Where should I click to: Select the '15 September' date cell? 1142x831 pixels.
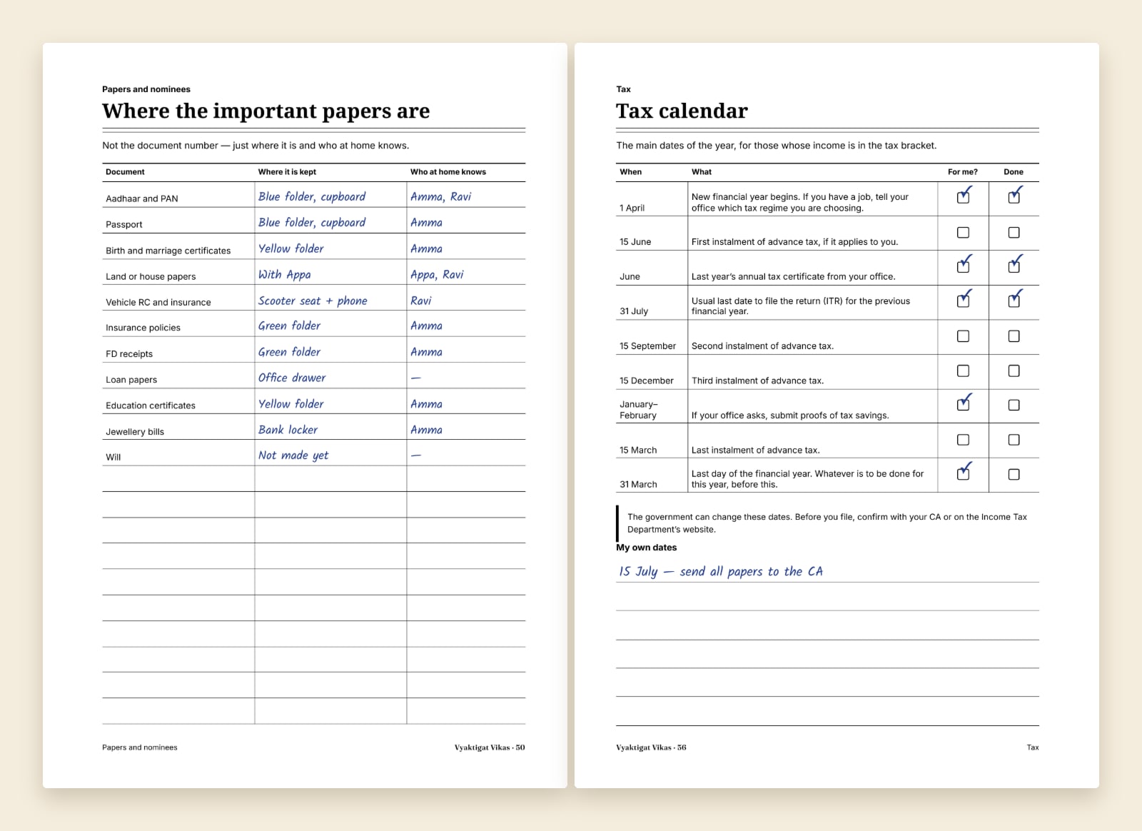point(647,346)
